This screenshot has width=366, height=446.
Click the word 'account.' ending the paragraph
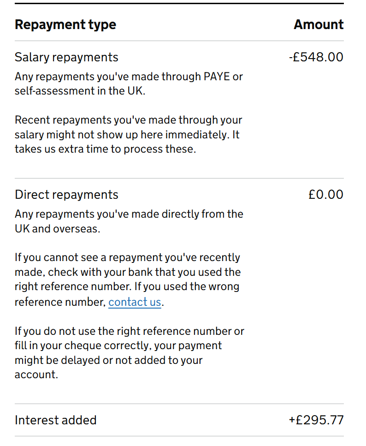click(x=36, y=375)
